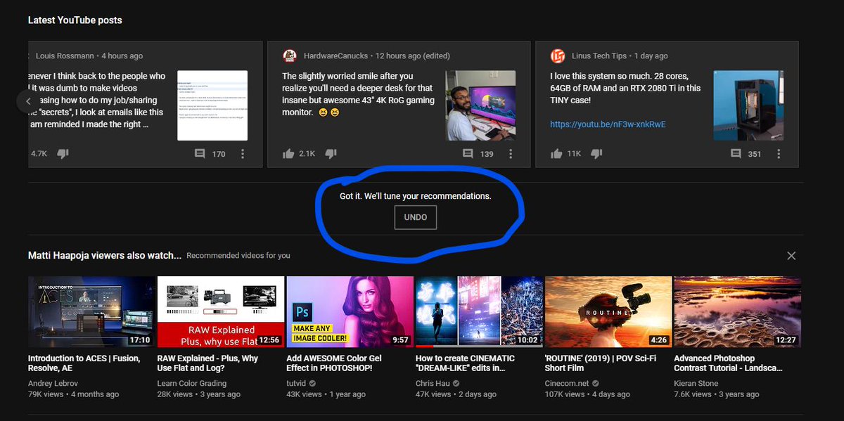Dislike the HardwareCanucks post
The image size is (844, 421).
pos(331,153)
